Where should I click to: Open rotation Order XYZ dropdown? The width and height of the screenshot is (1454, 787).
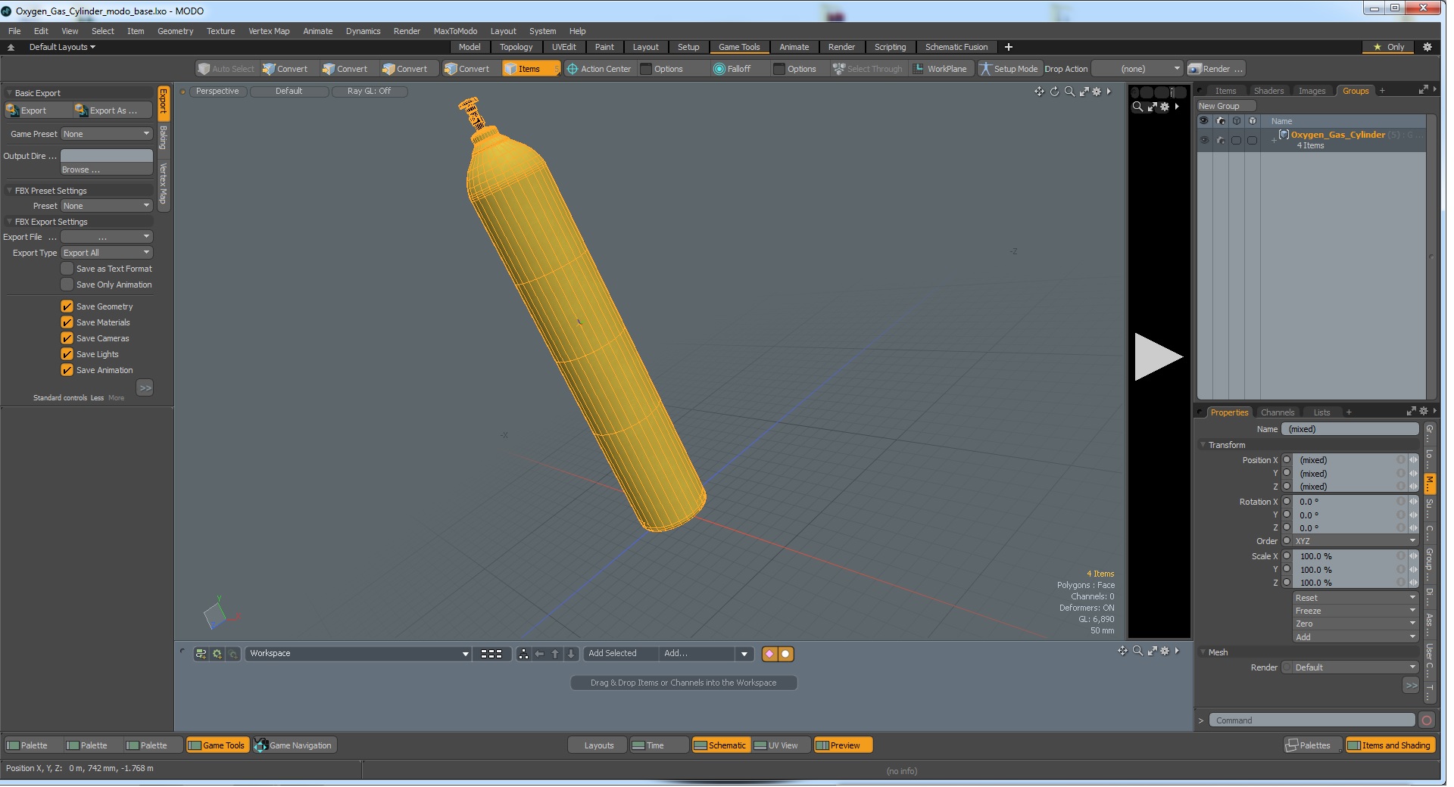(x=1355, y=541)
